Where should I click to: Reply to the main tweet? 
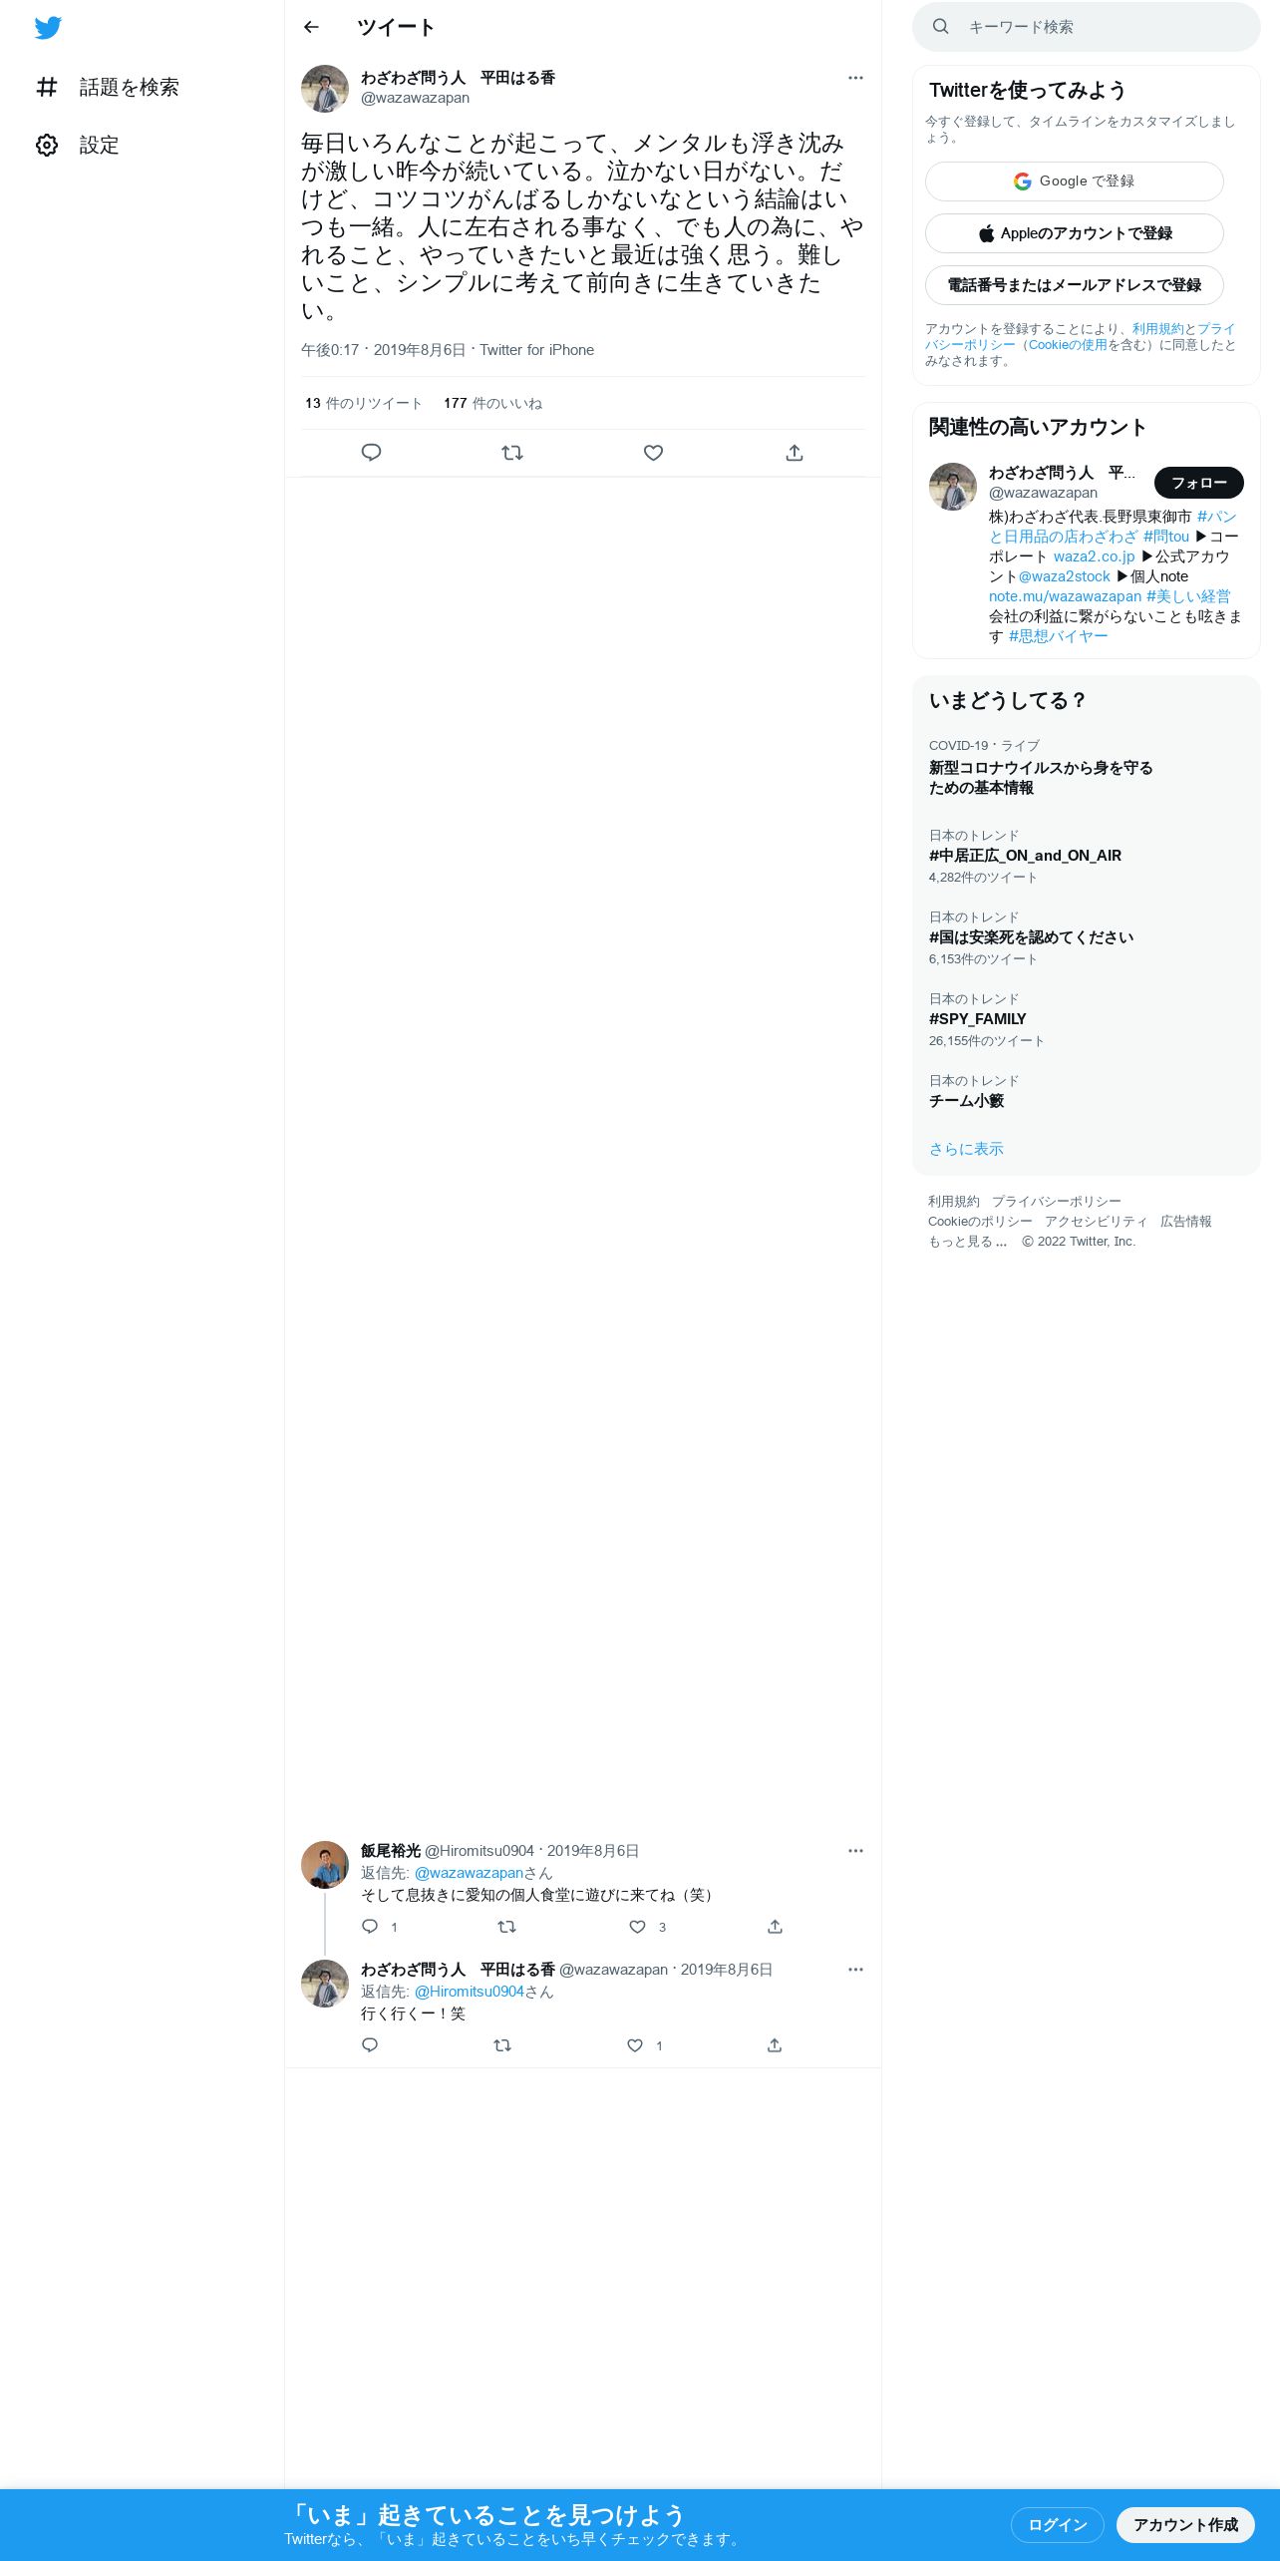(x=371, y=453)
